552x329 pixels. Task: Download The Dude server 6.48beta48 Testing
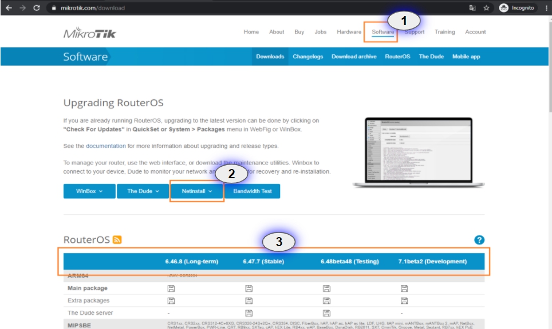tap(326, 313)
